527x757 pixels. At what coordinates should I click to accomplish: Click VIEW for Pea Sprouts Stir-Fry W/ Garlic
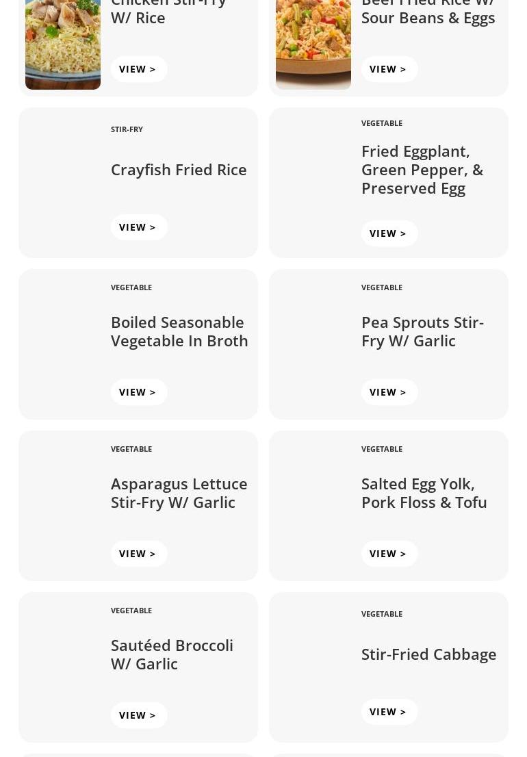click(389, 392)
